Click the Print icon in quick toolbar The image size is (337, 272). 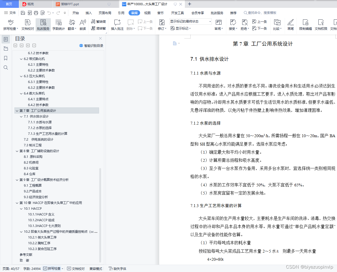click(x=36, y=13)
